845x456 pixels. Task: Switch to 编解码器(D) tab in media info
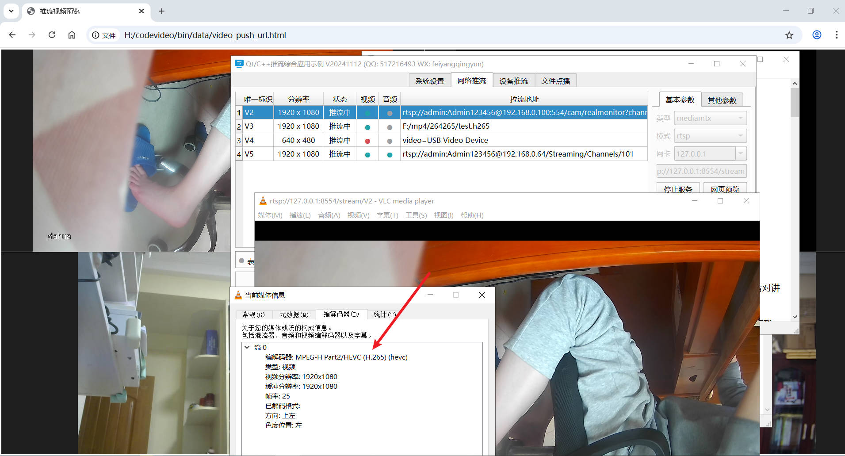click(x=341, y=314)
